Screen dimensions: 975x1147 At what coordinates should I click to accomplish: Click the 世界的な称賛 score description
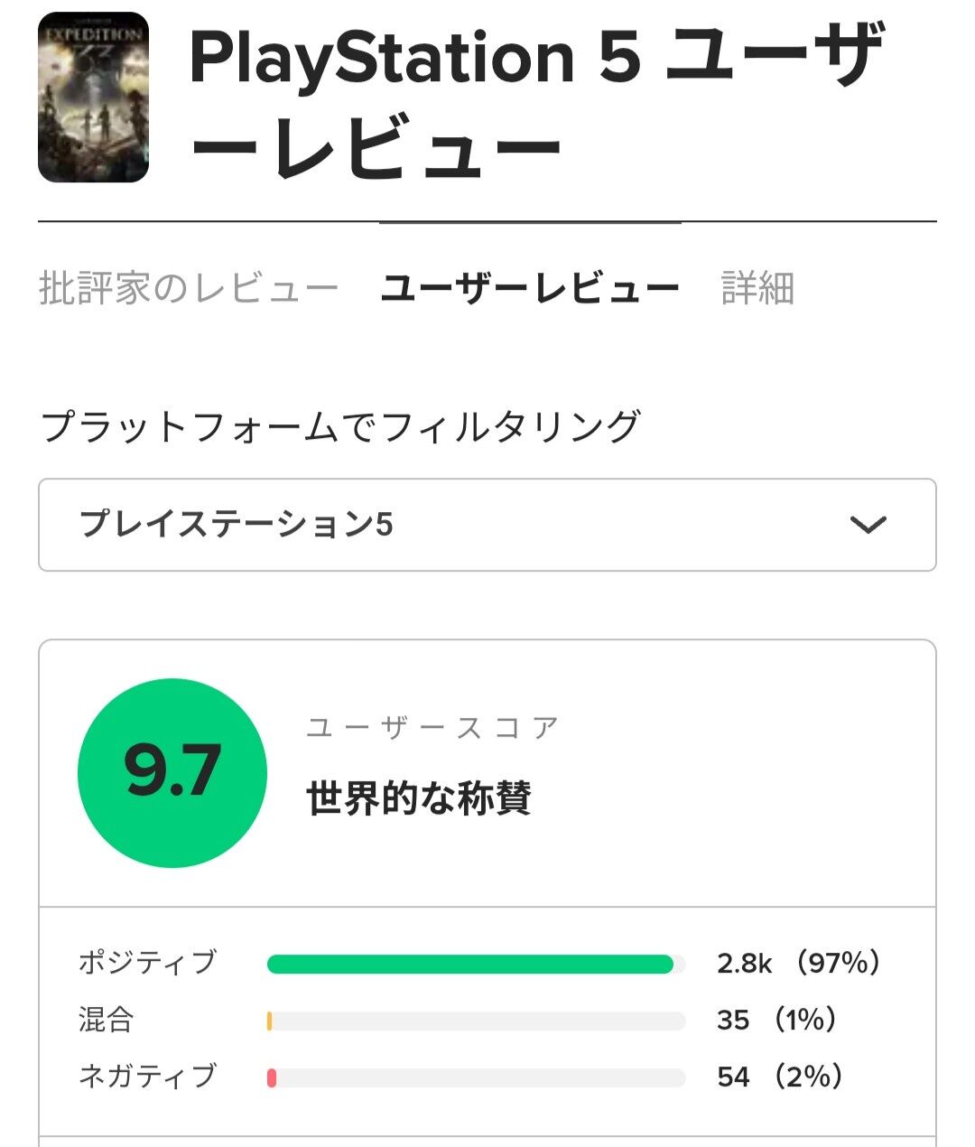(x=419, y=799)
